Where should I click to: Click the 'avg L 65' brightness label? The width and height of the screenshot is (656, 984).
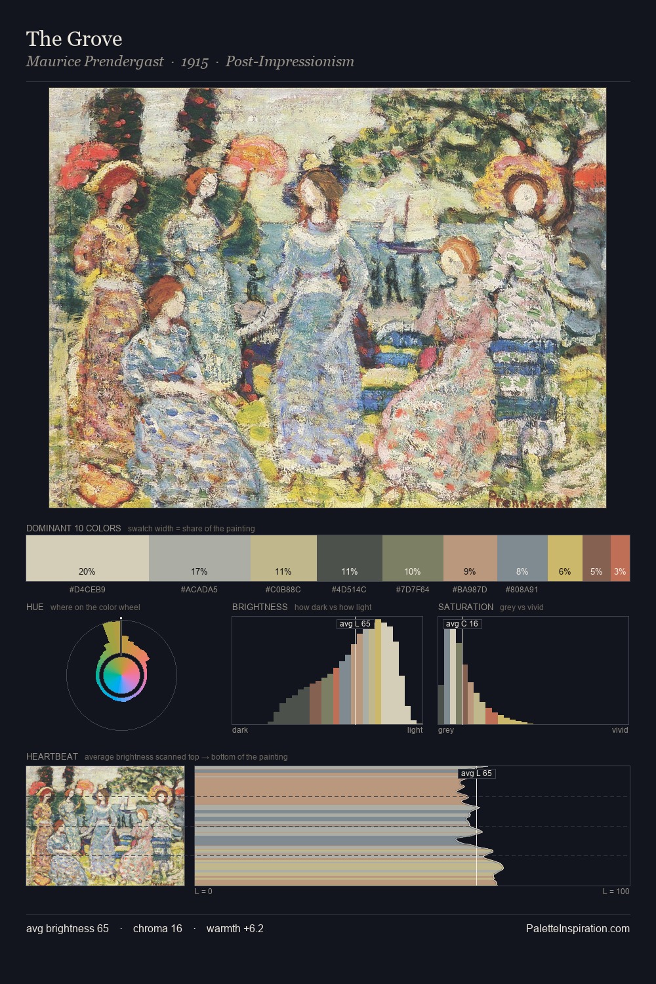tap(355, 624)
